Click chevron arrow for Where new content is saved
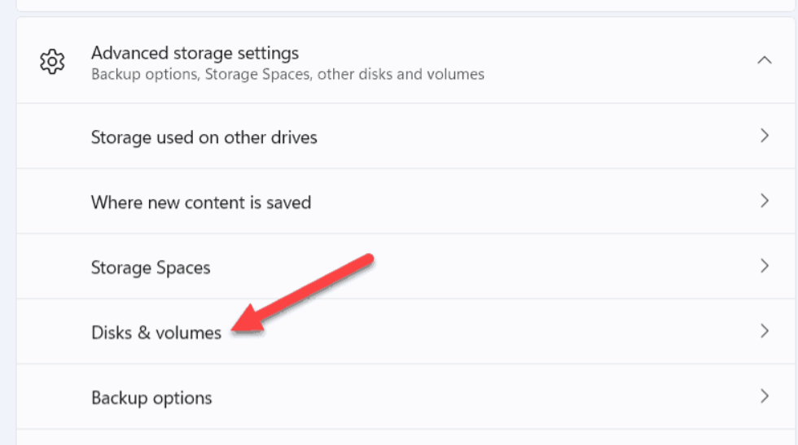The width and height of the screenshot is (798, 445). [764, 201]
